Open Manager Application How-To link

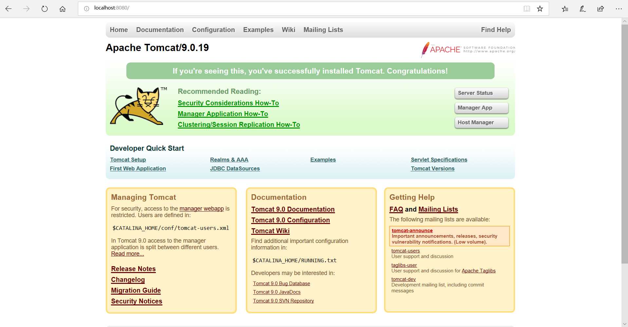pos(223,114)
